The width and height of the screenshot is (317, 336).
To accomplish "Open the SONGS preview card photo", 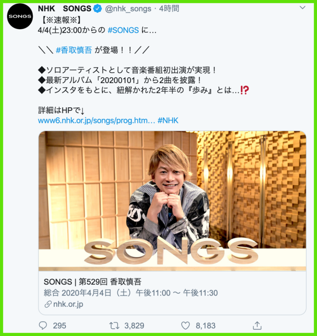I will pyautogui.click(x=172, y=201).
